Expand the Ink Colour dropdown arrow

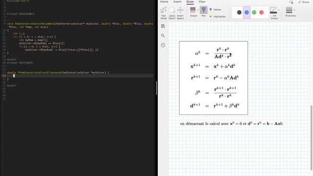pos(279,10)
